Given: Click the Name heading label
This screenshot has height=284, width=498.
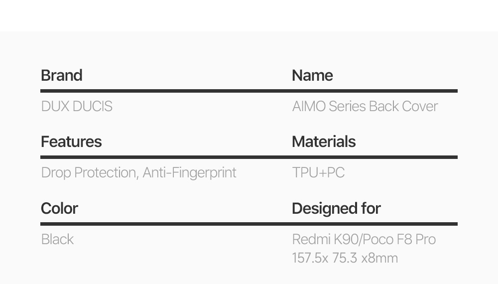Looking at the screenshot, I should (312, 75).
